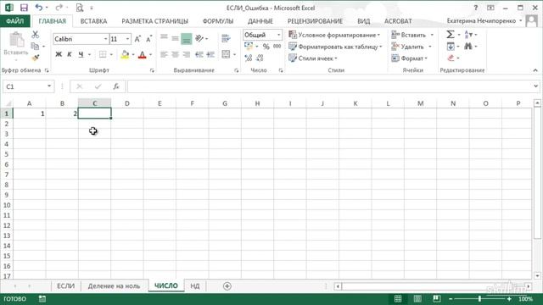Switch to the ДАННЫЕ tab
543x305 pixels.
tap(260, 21)
